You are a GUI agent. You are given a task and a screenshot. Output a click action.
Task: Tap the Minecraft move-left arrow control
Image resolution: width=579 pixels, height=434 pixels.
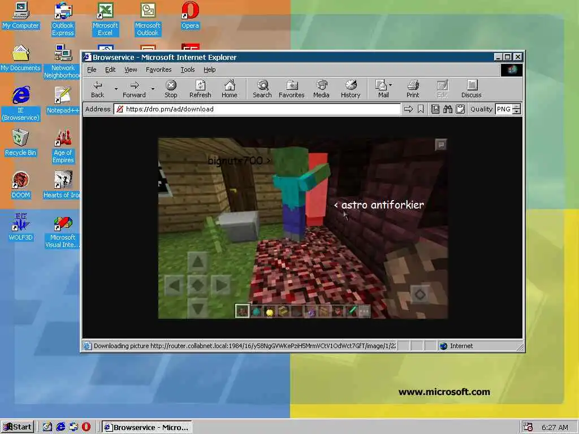[174, 285]
